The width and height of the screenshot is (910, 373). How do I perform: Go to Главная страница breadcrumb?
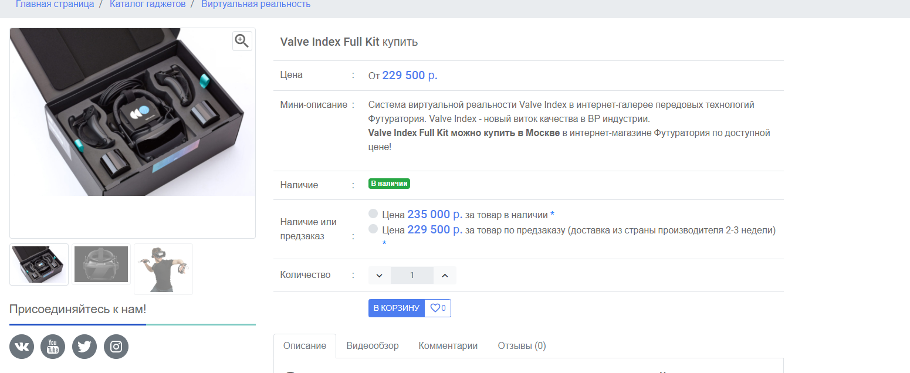(55, 5)
